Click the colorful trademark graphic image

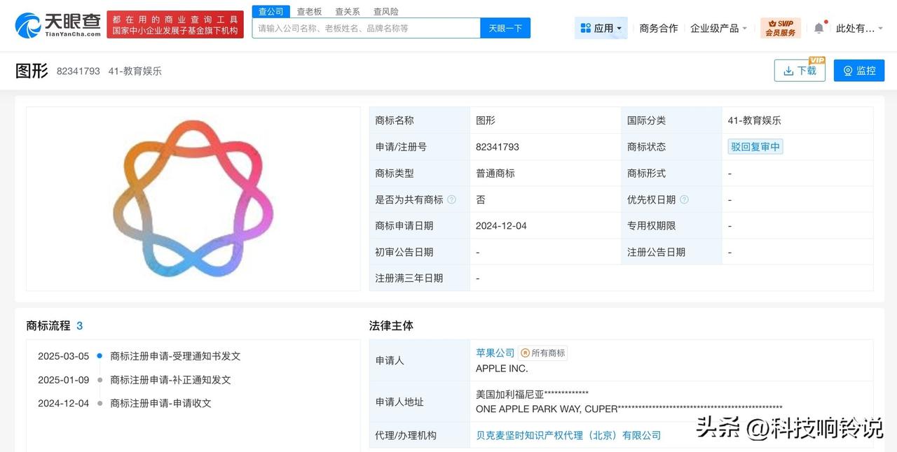click(x=193, y=198)
